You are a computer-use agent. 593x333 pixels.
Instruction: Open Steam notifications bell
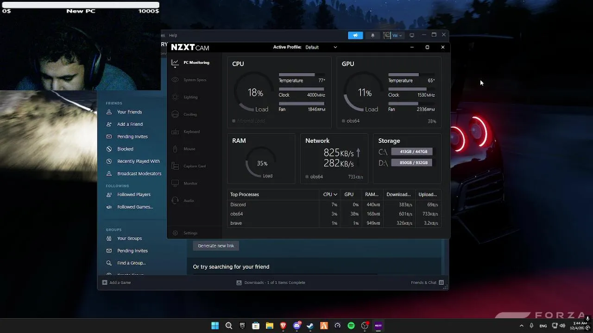pos(372,35)
